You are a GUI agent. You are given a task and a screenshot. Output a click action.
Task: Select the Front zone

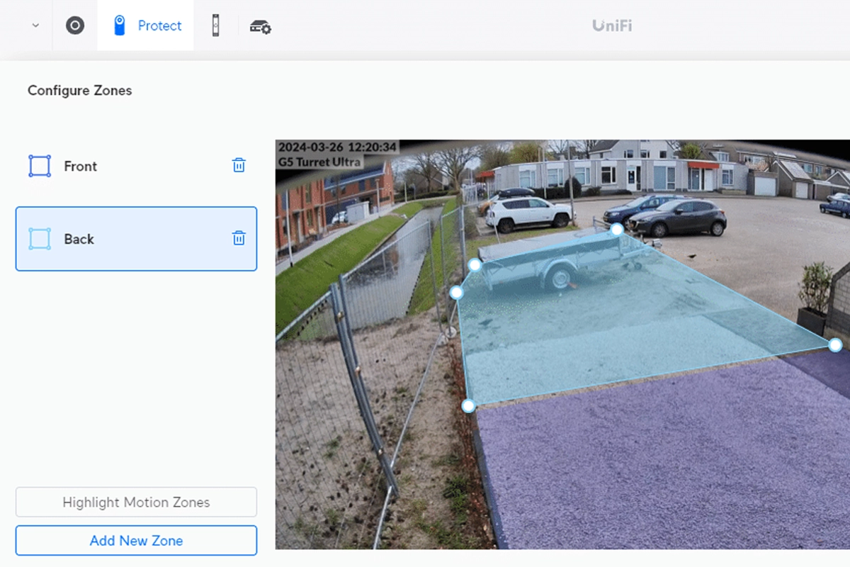[136, 166]
